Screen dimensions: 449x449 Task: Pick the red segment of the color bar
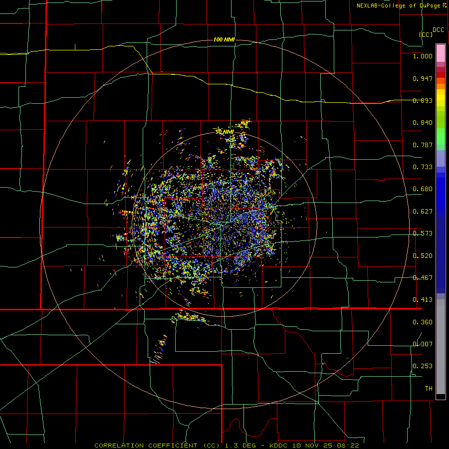[441, 74]
